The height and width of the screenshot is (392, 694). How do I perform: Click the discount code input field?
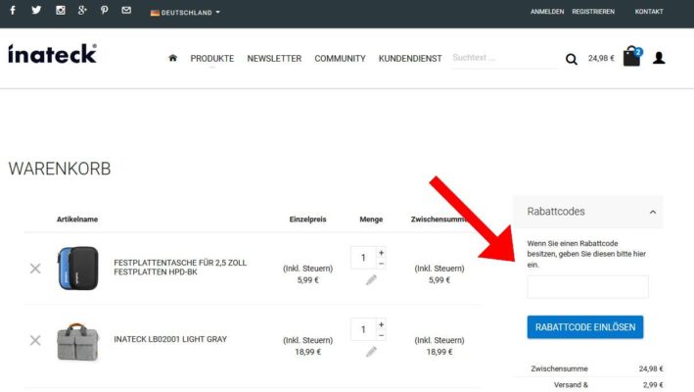pyautogui.click(x=587, y=286)
